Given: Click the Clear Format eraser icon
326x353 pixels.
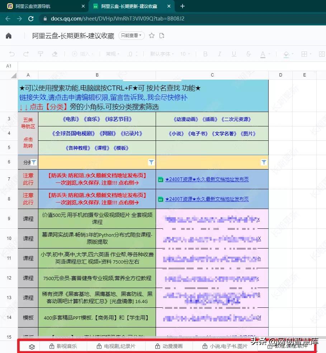Looking at the screenshot, I should click(x=55, y=54).
